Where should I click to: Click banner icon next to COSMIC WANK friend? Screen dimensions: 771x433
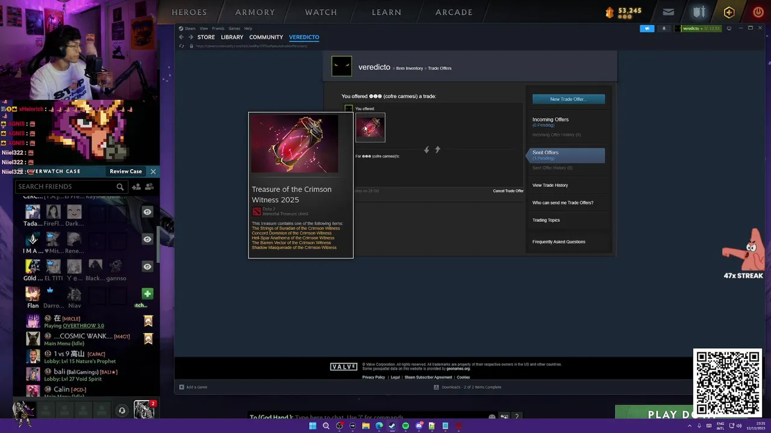coord(148,339)
